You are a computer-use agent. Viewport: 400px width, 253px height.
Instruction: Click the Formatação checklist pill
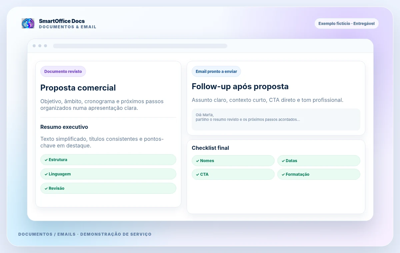tap(319, 174)
